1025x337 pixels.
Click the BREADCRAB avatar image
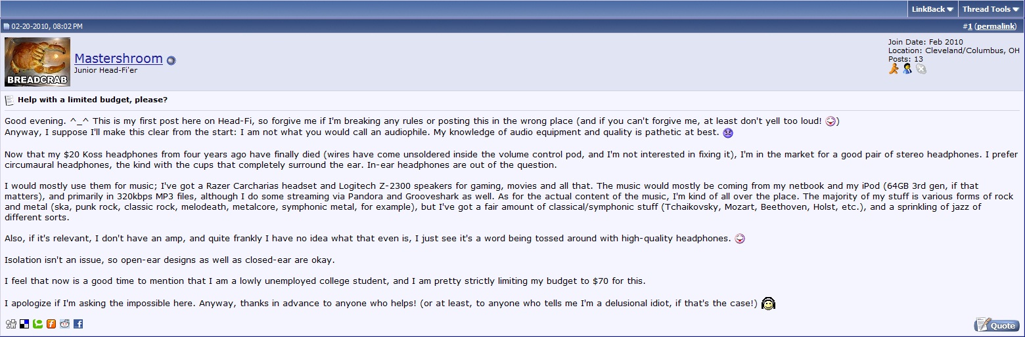(x=37, y=62)
